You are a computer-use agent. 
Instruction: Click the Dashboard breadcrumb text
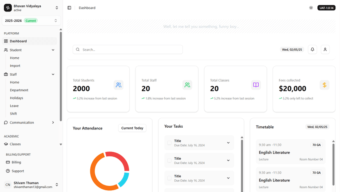point(87,8)
